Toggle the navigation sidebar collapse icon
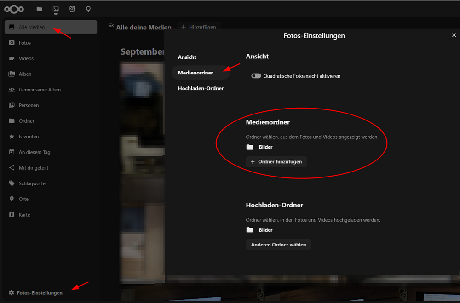 pos(111,26)
